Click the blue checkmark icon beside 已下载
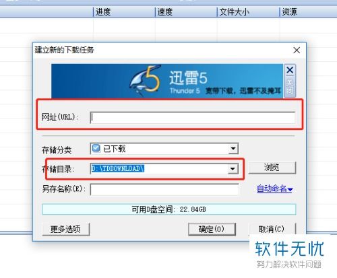The width and height of the screenshot is (337, 278). tap(96, 148)
